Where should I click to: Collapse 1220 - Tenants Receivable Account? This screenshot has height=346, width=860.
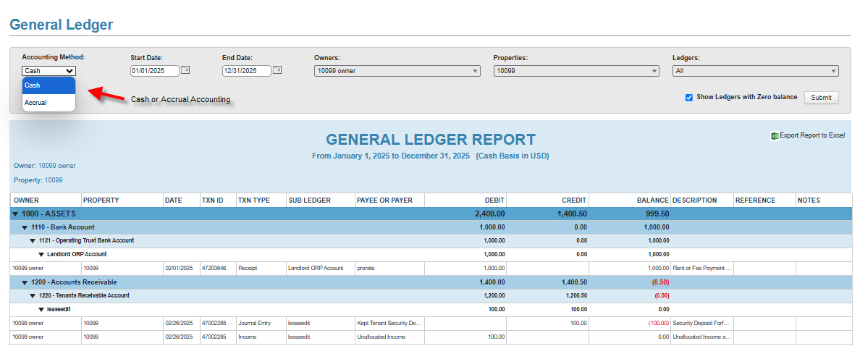[33, 295]
